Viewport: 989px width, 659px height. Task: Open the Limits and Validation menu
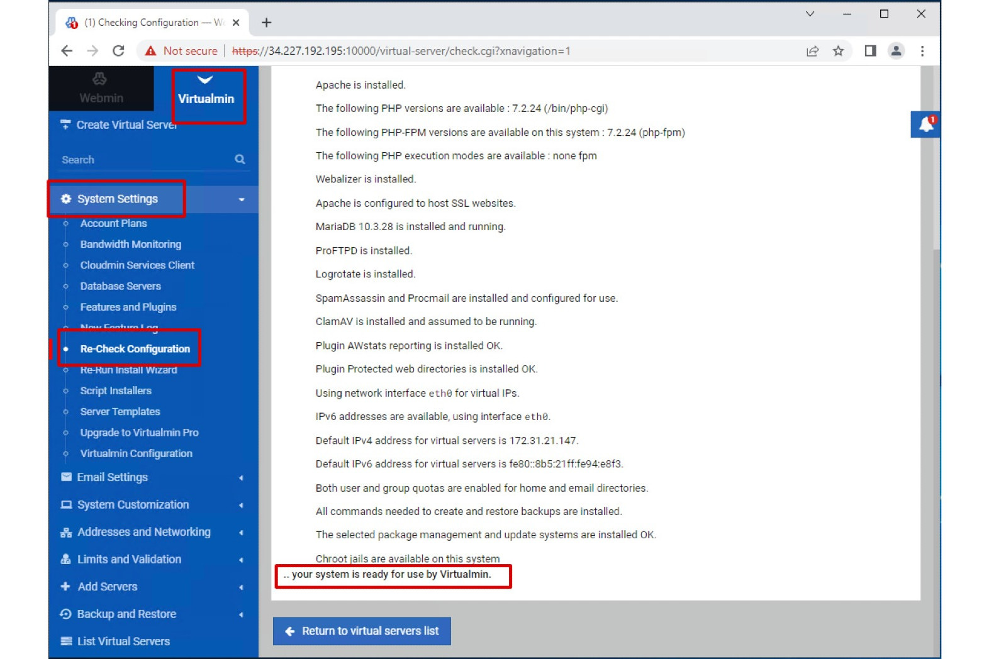tap(153, 560)
